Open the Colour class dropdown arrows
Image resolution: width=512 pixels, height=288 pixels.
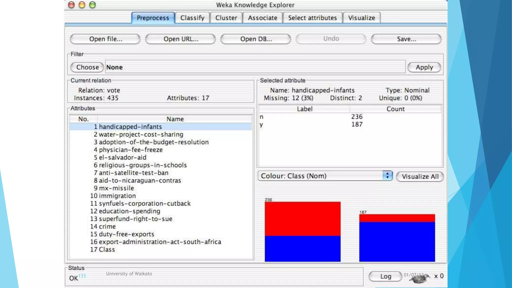click(x=387, y=176)
